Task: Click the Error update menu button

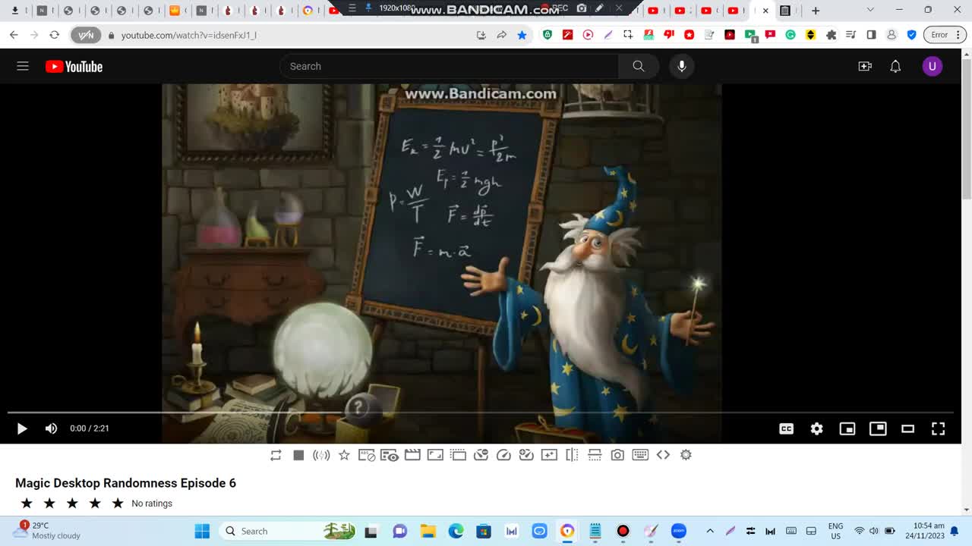Action: pyautogui.click(x=945, y=35)
